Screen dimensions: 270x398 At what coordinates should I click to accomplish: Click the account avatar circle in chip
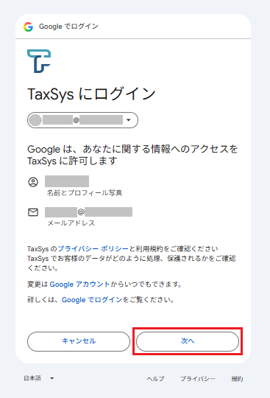(x=35, y=120)
